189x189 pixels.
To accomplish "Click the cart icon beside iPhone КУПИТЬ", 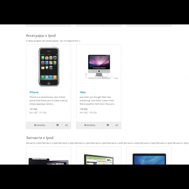I will [35, 125].
